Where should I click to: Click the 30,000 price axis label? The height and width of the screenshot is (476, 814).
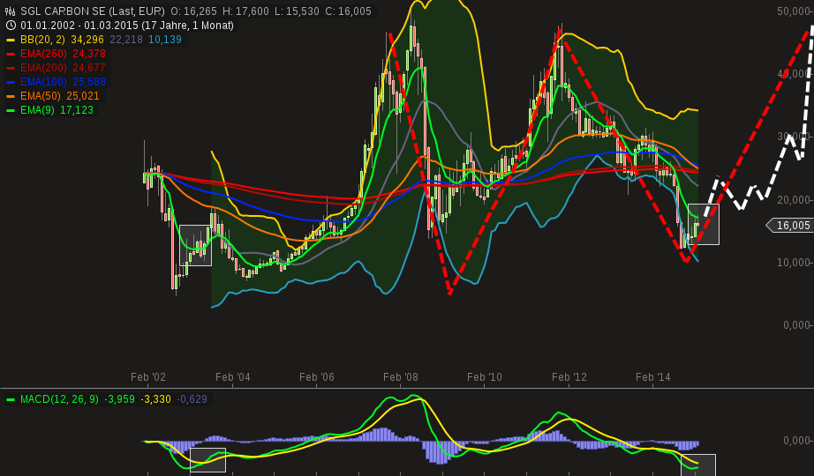coord(793,137)
